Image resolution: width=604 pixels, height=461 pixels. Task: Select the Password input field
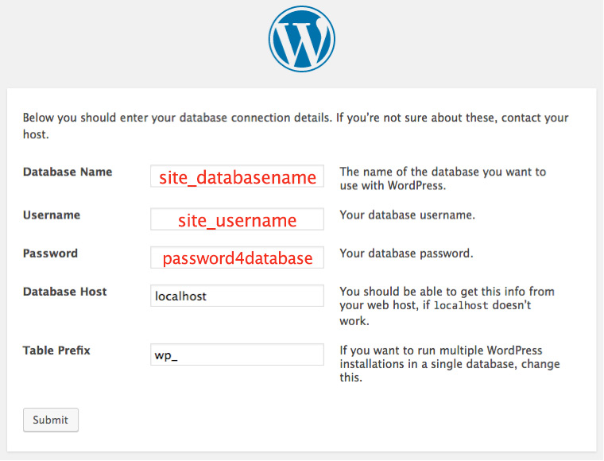click(237, 258)
